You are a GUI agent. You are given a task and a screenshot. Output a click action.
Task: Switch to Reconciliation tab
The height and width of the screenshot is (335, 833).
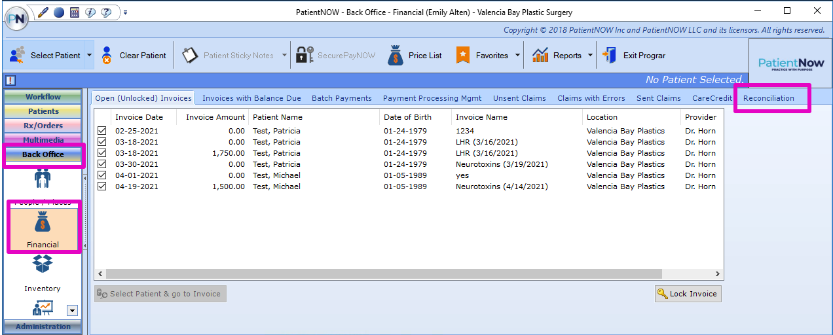coord(769,98)
